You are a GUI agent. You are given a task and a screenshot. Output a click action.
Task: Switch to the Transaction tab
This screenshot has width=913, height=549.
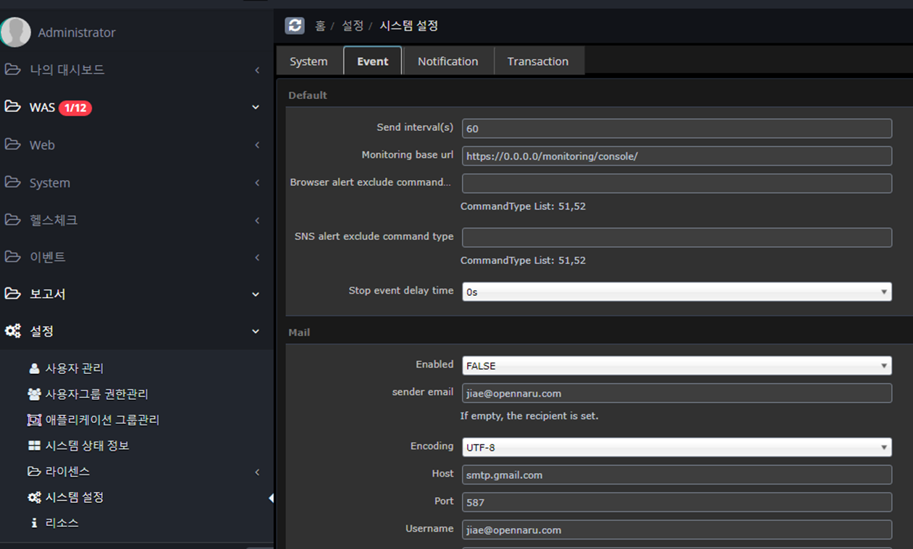click(538, 61)
